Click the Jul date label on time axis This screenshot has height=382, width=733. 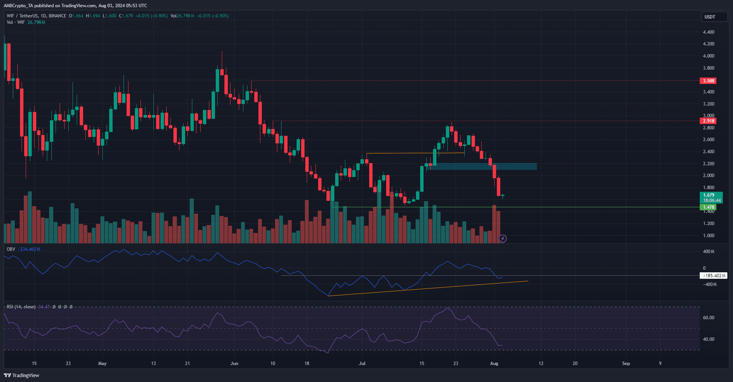362,363
